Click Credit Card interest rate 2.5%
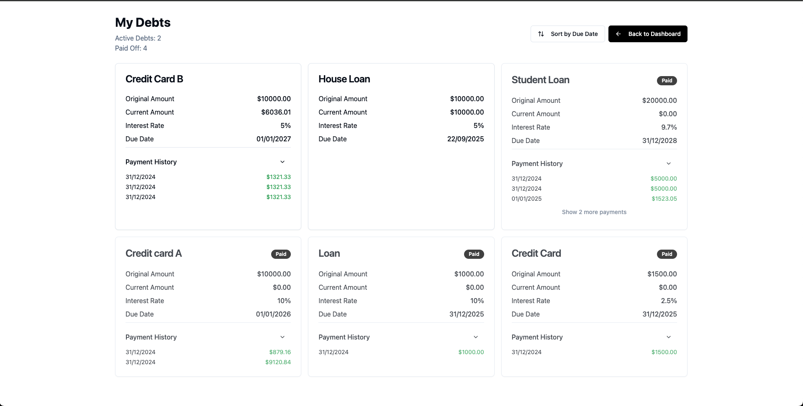The width and height of the screenshot is (803, 406). [669, 301]
